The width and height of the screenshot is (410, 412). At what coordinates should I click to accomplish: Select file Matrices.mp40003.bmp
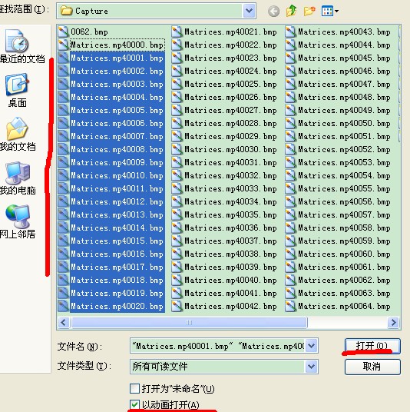117,84
